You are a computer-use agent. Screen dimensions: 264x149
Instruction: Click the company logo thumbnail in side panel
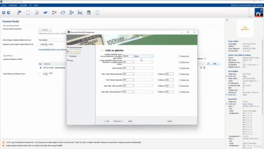[245, 28]
